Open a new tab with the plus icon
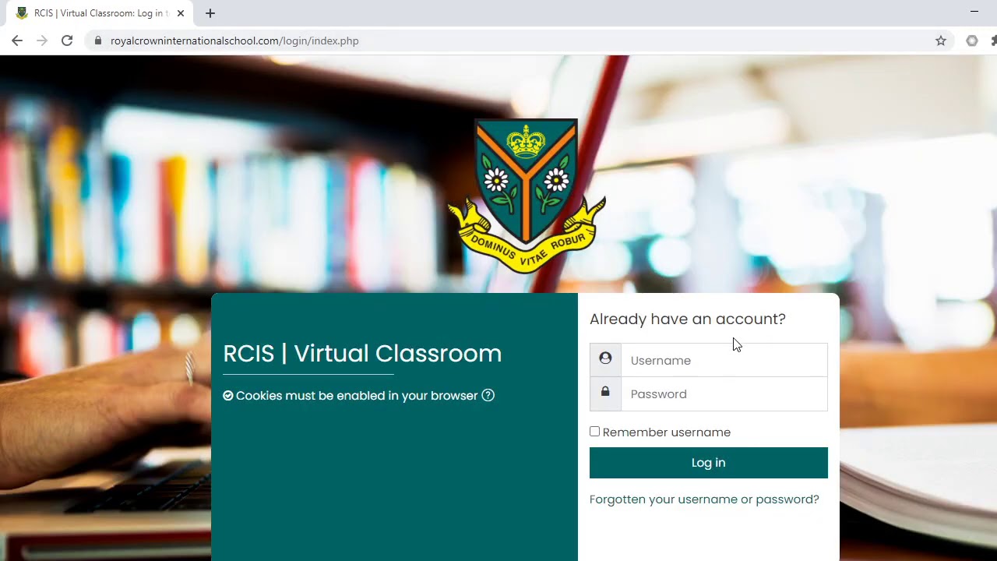This screenshot has width=997, height=561. [210, 13]
